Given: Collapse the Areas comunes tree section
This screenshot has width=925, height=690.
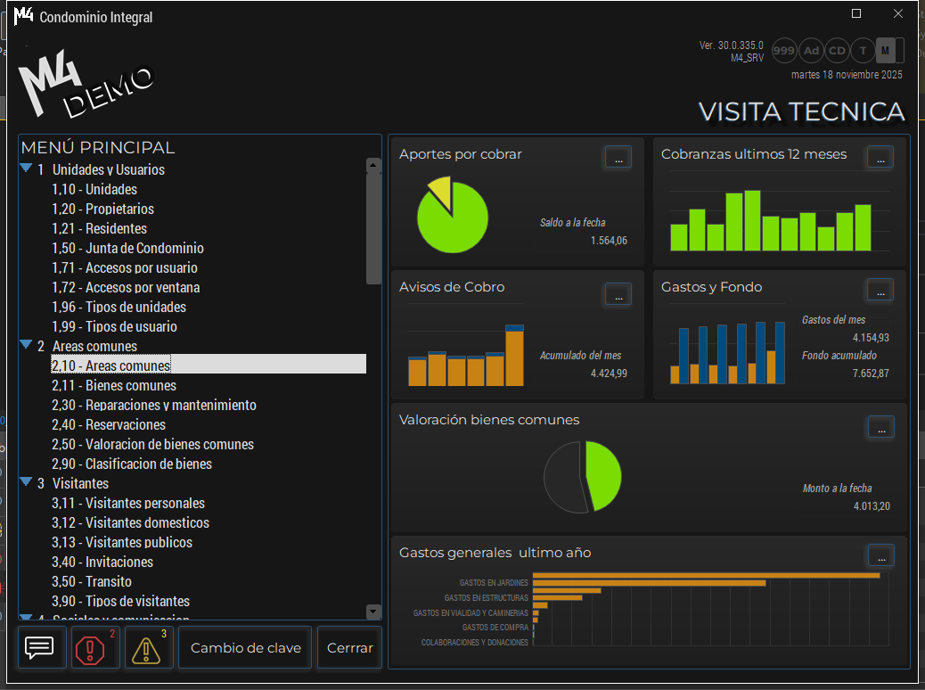Looking at the screenshot, I should coord(26,345).
